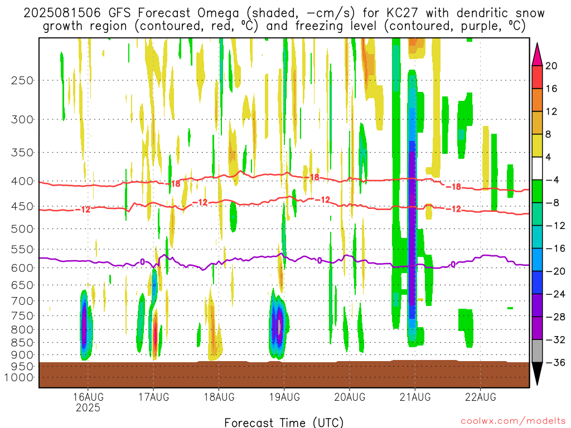Click the purple 0 freezing-level label near 21AUG
This screenshot has width=571, height=428.
click(x=453, y=264)
